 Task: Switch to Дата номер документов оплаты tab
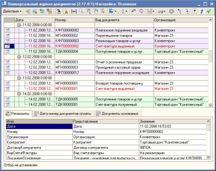click(63, 114)
